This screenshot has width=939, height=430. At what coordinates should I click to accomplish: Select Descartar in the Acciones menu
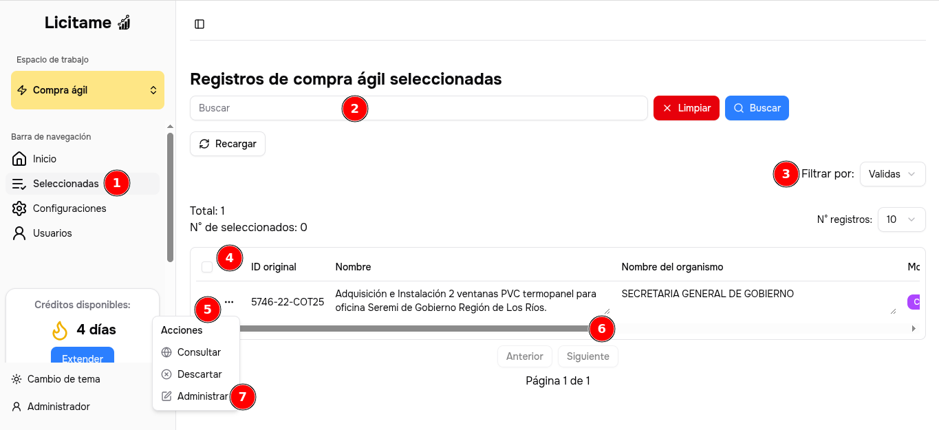coord(199,374)
